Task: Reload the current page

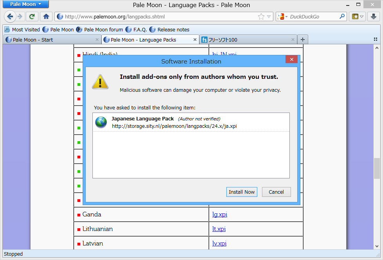Action: pyautogui.click(x=32, y=16)
